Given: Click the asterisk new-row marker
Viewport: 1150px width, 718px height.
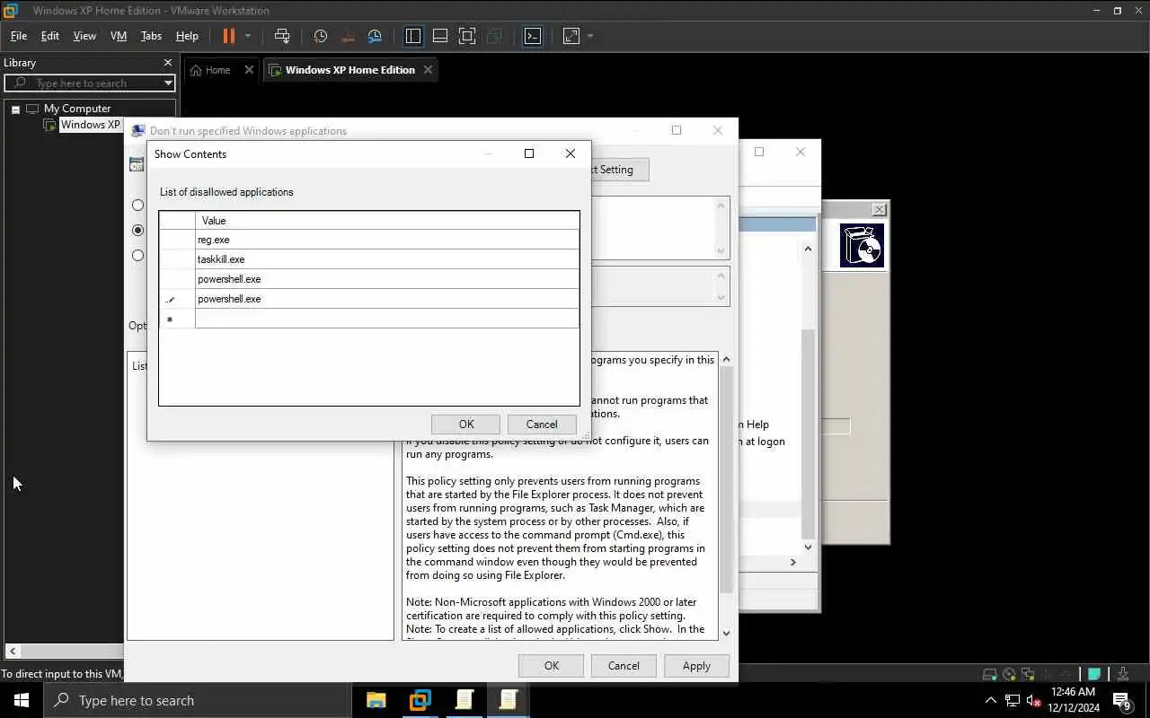Looking at the screenshot, I should click(170, 320).
